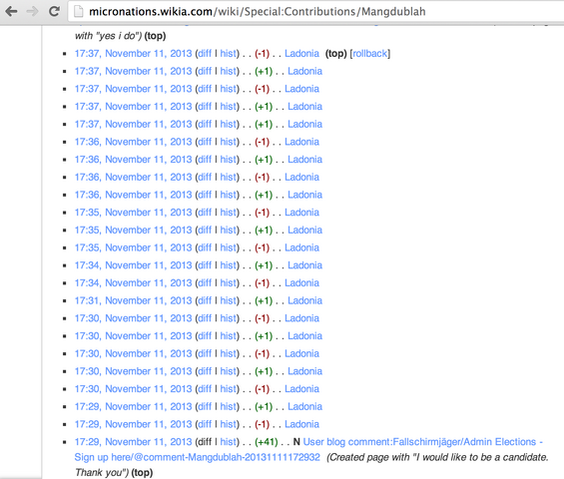Open diff for the 17:31 (+1) edit
The image size is (564, 479).
click(x=205, y=300)
